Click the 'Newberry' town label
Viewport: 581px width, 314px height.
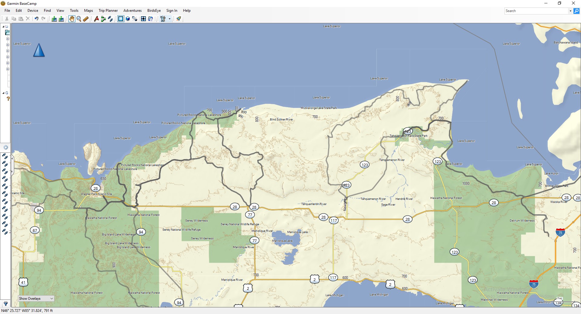click(345, 203)
